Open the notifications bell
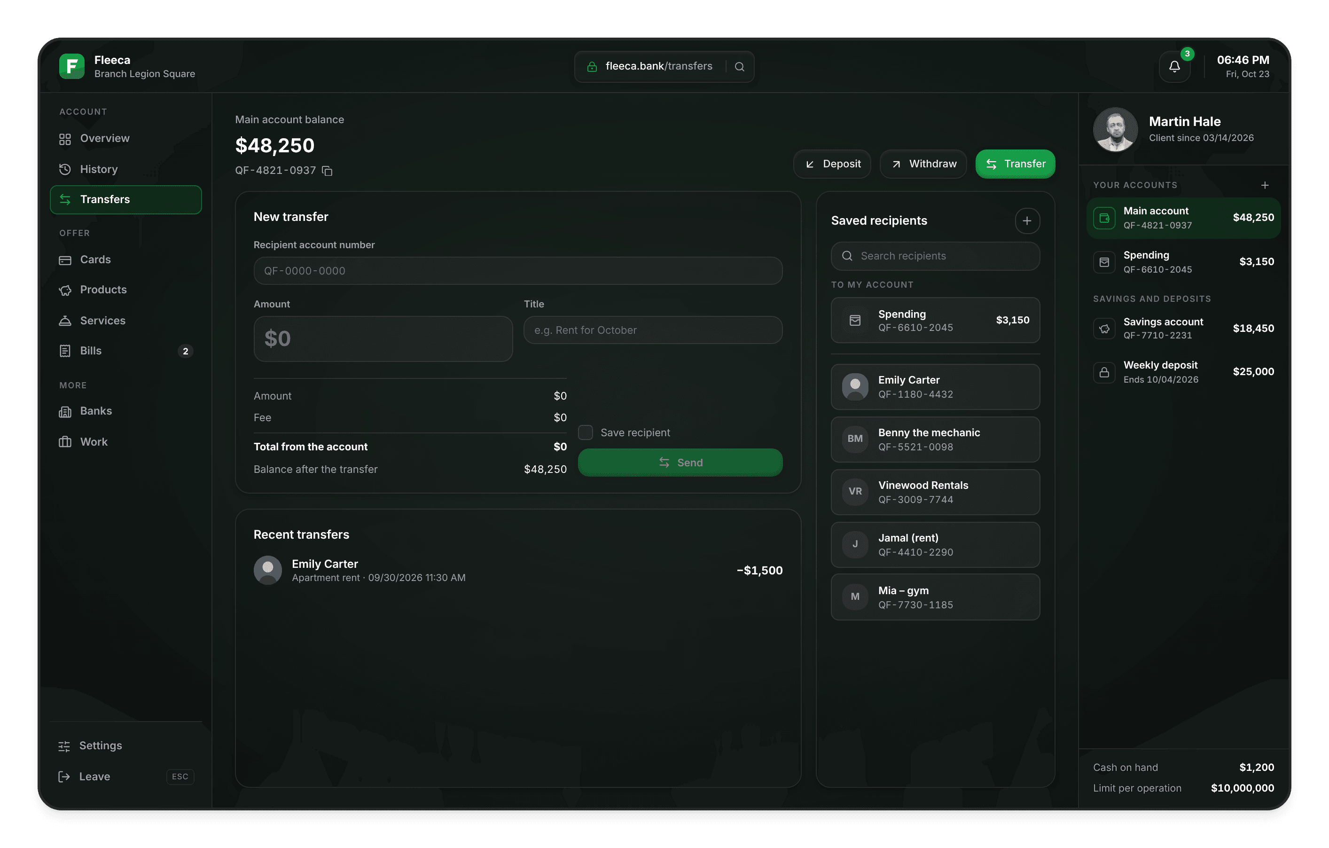The height and width of the screenshot is (848, 1329). [1174, 67]
